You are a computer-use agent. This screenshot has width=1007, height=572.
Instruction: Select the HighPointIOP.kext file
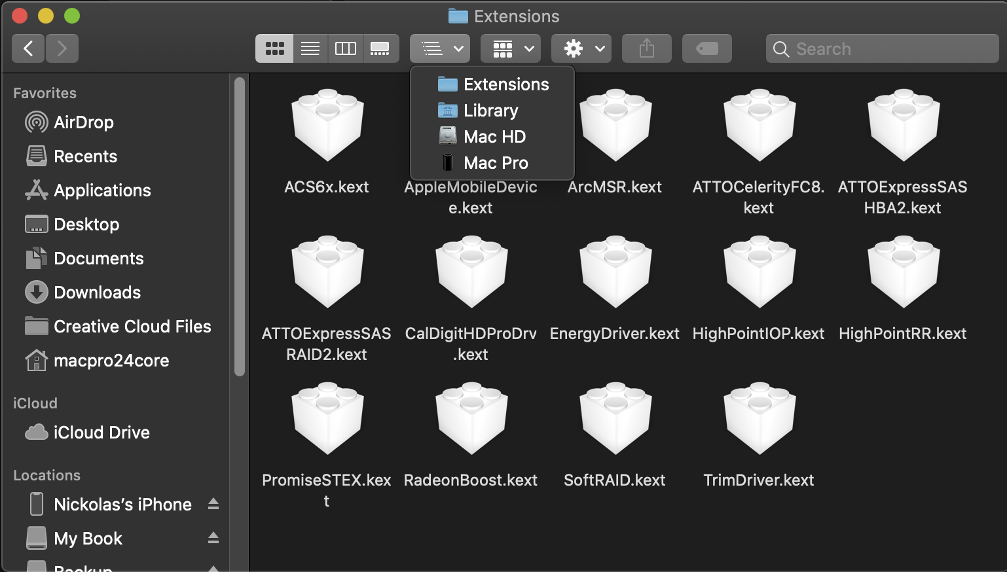(x=759, y=289)
